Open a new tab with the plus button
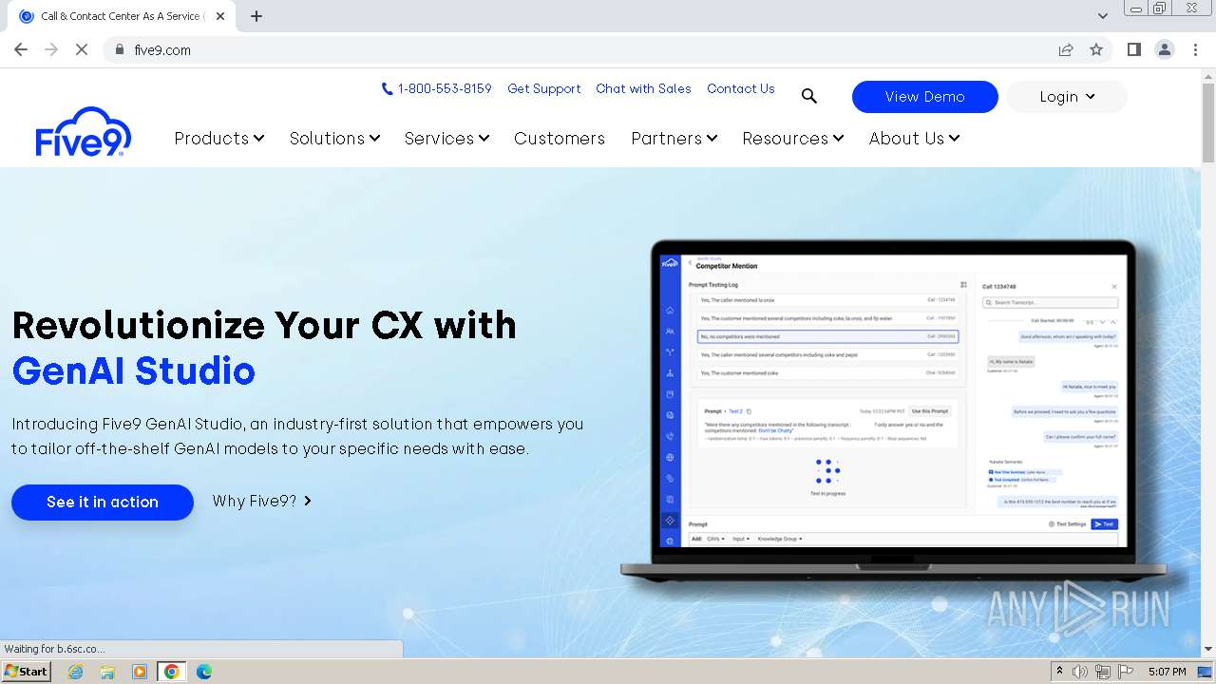The height and width of the screenshot is (684, 1216). (x=256, y=16)
